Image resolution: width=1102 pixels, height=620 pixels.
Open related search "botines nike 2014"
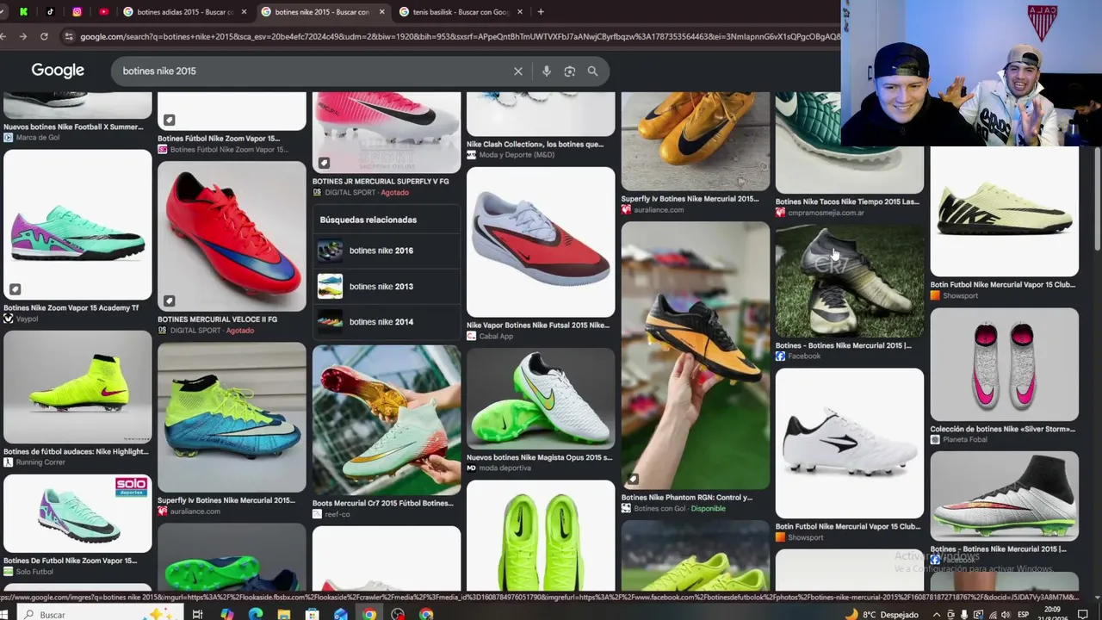click(387, 321)
